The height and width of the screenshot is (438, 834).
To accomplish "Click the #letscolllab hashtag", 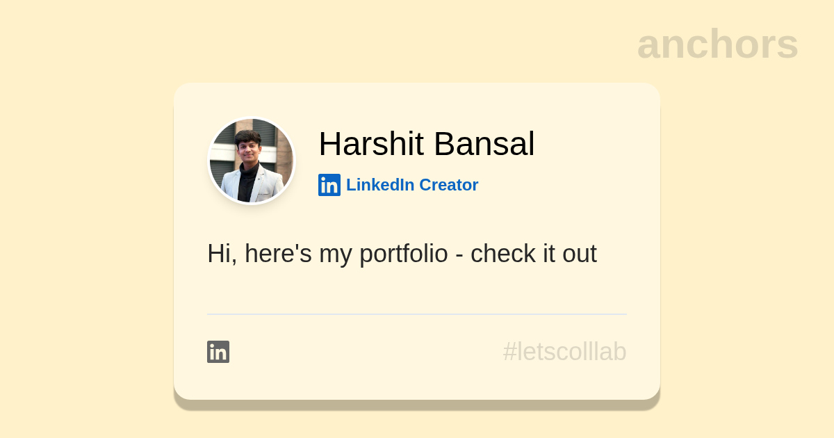I will point(564,352).
